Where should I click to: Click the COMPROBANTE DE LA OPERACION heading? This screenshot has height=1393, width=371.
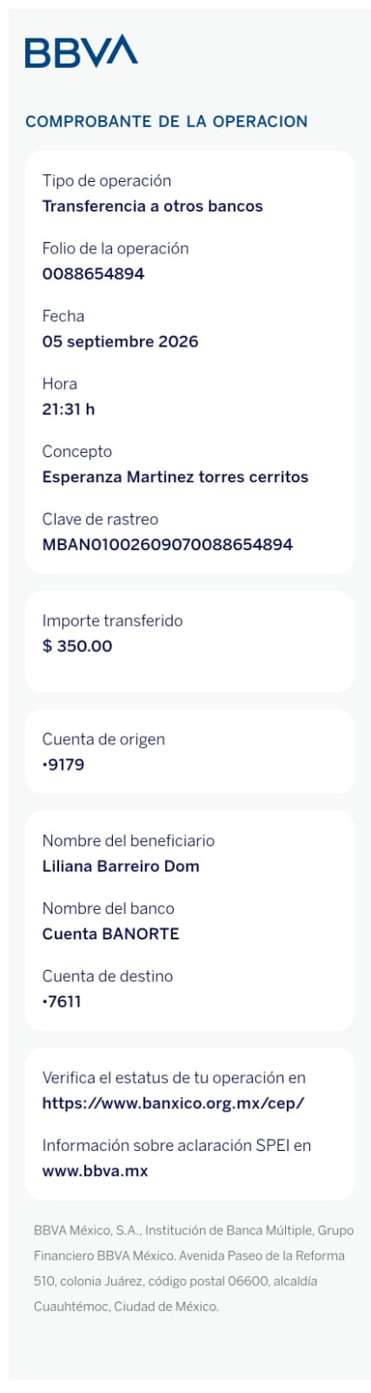tap(167, 122)
